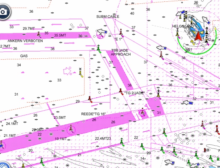Viewport: 220px width, 168px height.
Task: Tap the TSS JADE APPROACH label
Action: pyautogui.click(x=121, y=52)
